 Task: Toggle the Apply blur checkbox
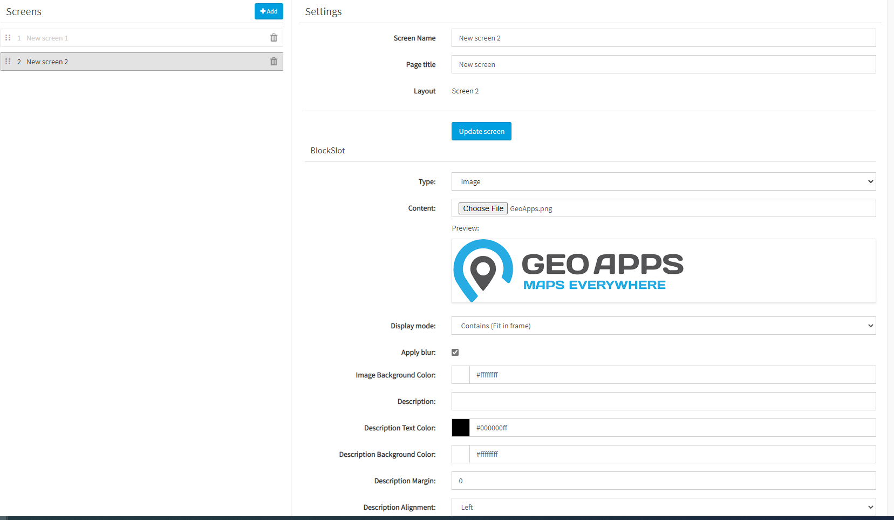[455, 352]
